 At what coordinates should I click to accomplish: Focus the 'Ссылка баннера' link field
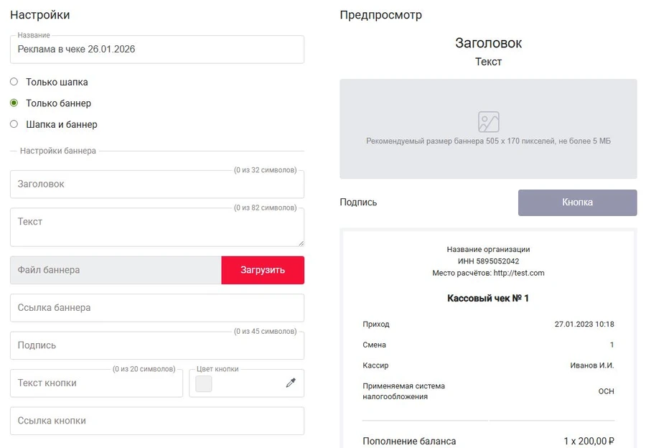156,308
